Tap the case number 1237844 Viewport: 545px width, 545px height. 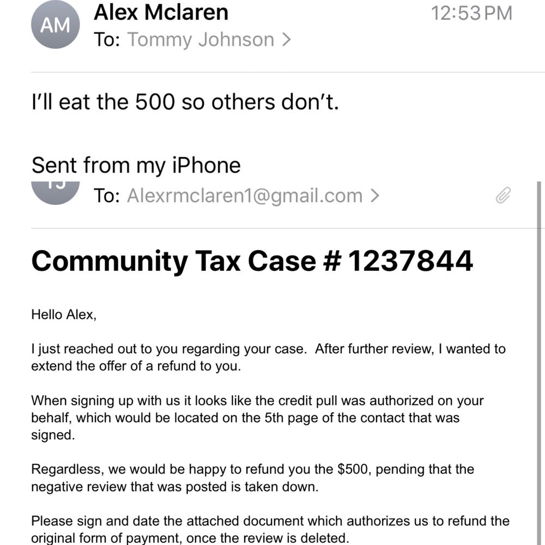tap(410, 261)
